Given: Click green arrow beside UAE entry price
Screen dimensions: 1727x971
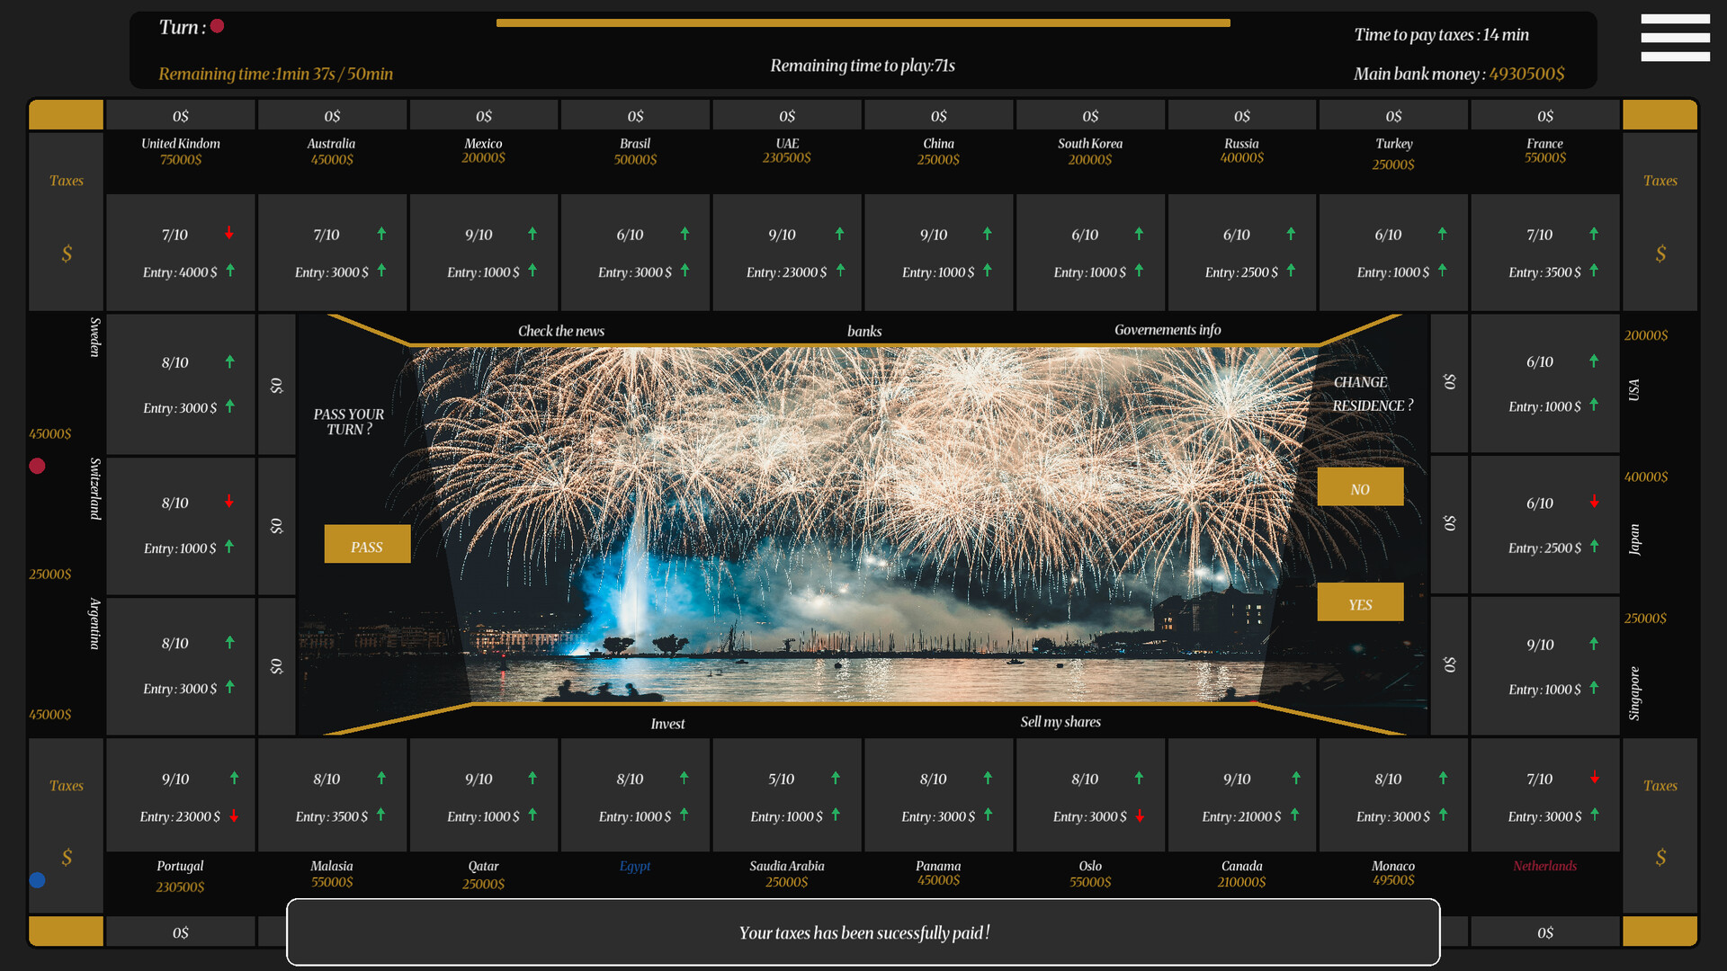Looking at the screenshot, I should pos(840,271).
